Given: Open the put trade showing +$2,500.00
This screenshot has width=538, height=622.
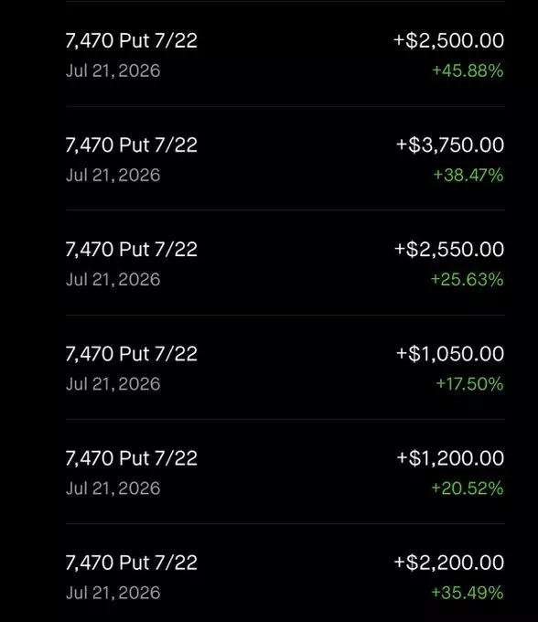Looking at the screenshot, I should coord(285,54).
